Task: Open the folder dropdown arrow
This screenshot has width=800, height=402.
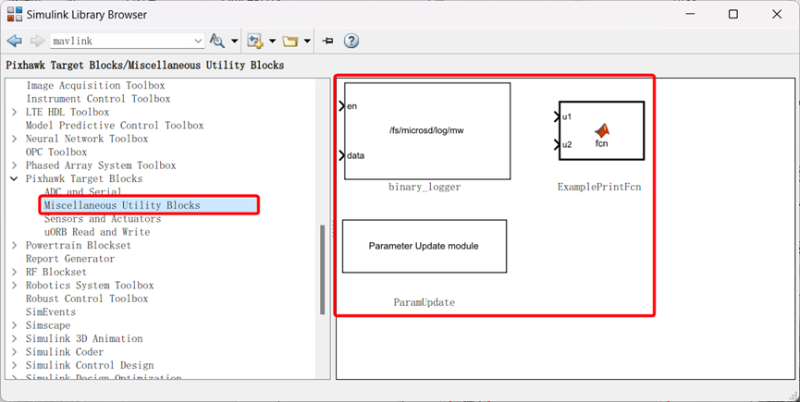Action: 307,41
